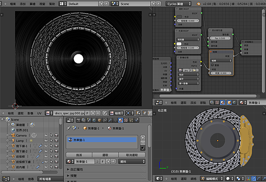Image resolution: width=266 pixels, height=182 pixels.
Task: Toggle visibility eye for 前保桿 object
Action: pos(46,156)
